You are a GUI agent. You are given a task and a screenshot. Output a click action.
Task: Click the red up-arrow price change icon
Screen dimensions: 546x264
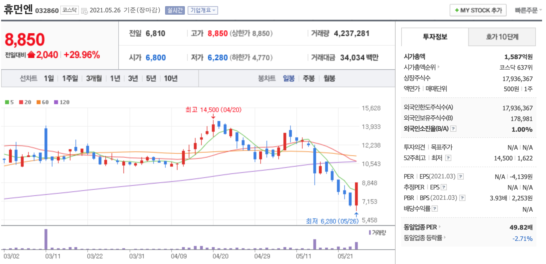pyautogui.click(x=31, y=54)
